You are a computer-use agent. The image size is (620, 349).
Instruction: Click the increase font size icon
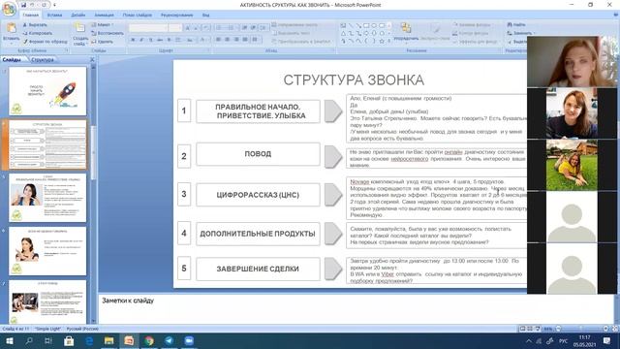(x=188, y=28)
